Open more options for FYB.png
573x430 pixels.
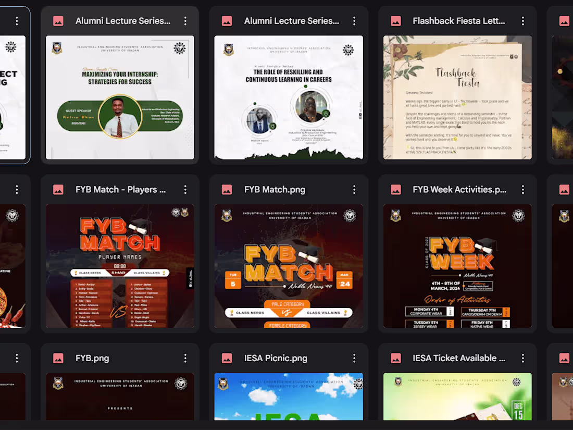185,358
